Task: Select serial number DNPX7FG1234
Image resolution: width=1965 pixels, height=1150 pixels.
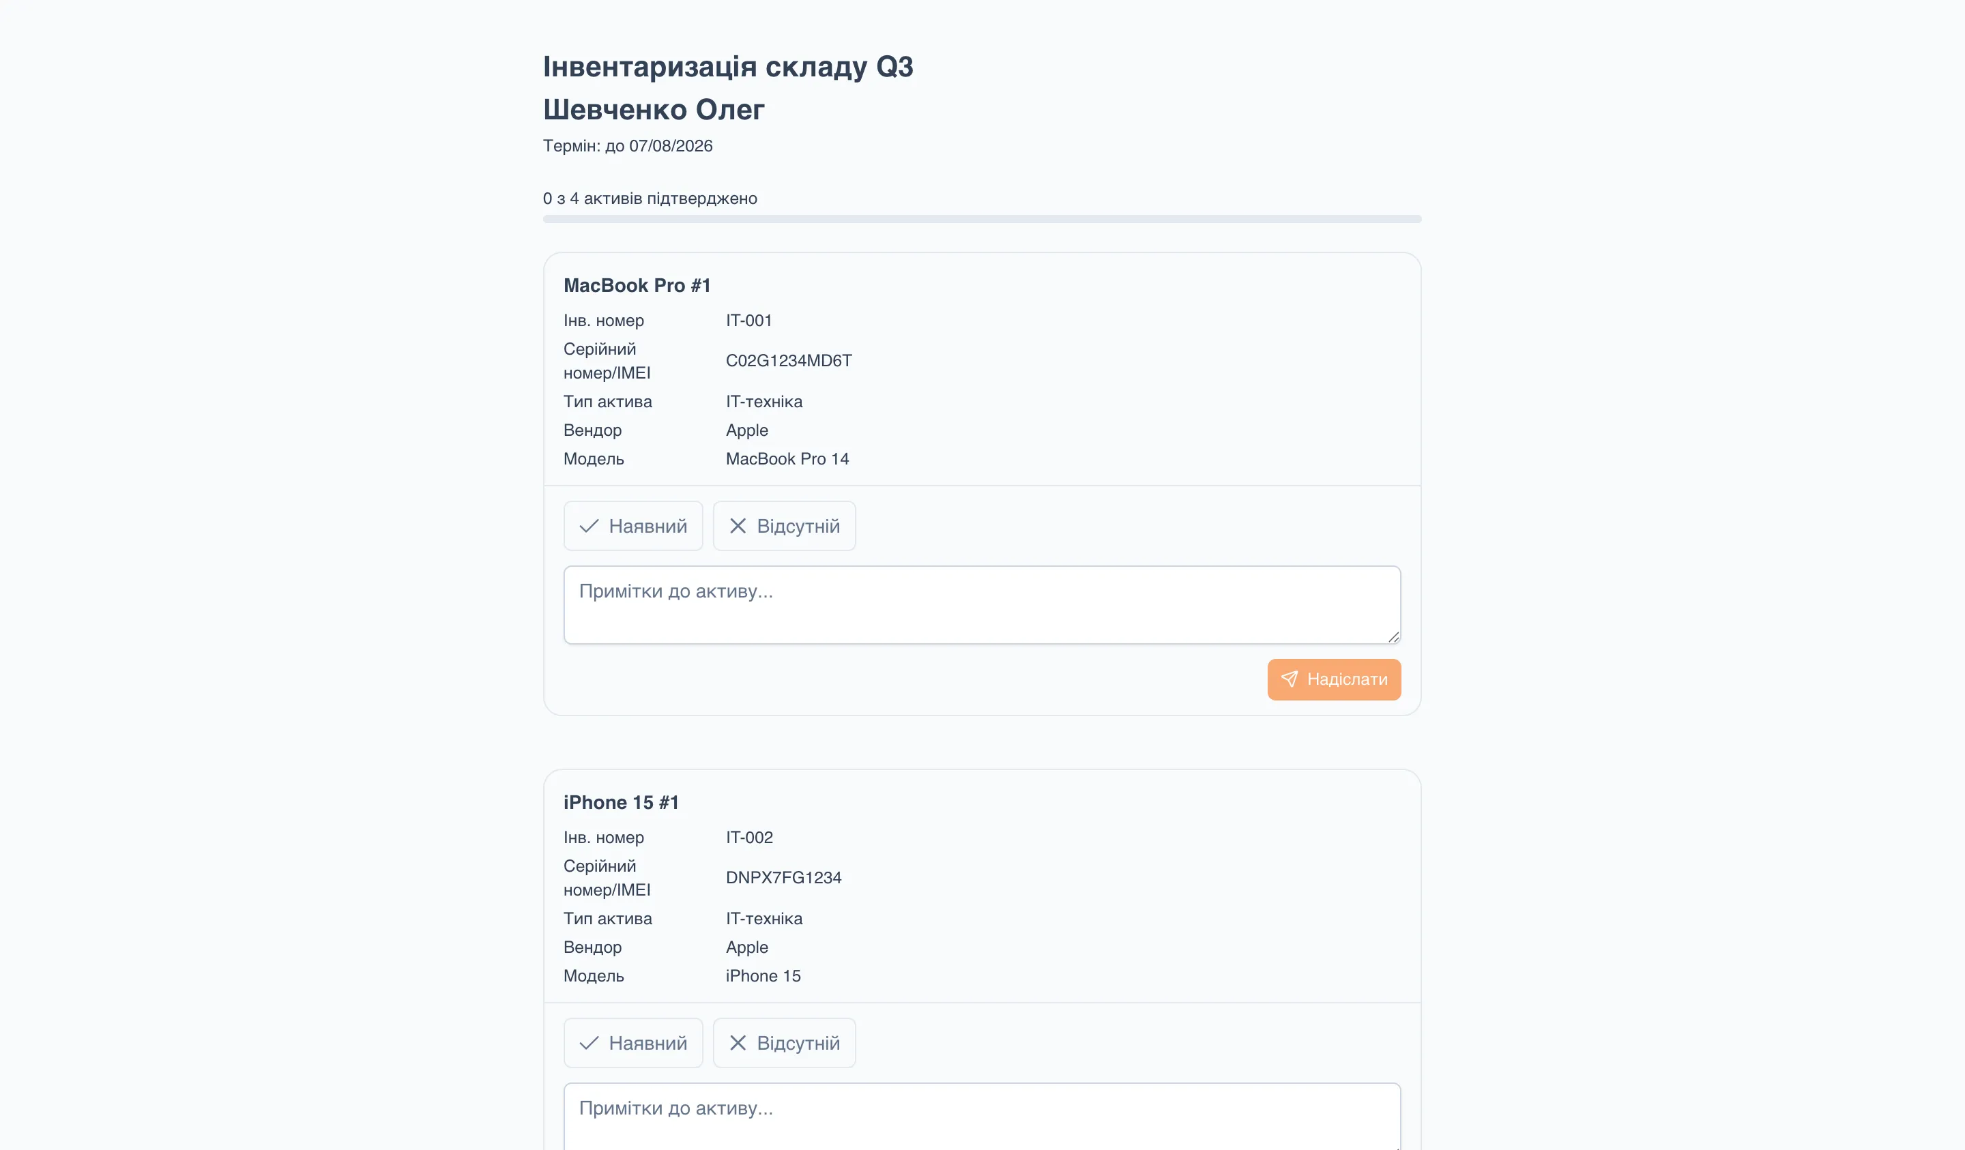Action: coord(784,878)
